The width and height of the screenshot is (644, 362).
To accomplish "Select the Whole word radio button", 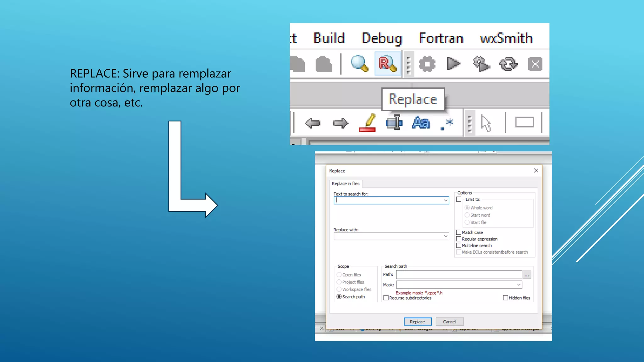I will (467, 208).
